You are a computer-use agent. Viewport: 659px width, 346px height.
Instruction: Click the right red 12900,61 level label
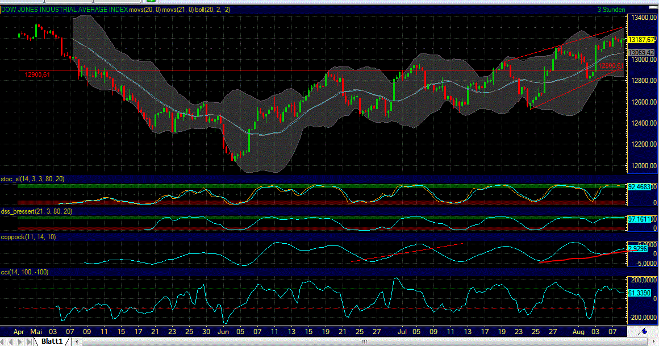(x=611, y=65)
